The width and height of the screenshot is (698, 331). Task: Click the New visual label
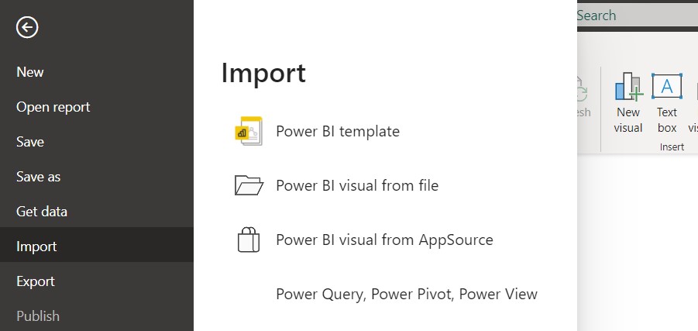click(x=628, y=120)
